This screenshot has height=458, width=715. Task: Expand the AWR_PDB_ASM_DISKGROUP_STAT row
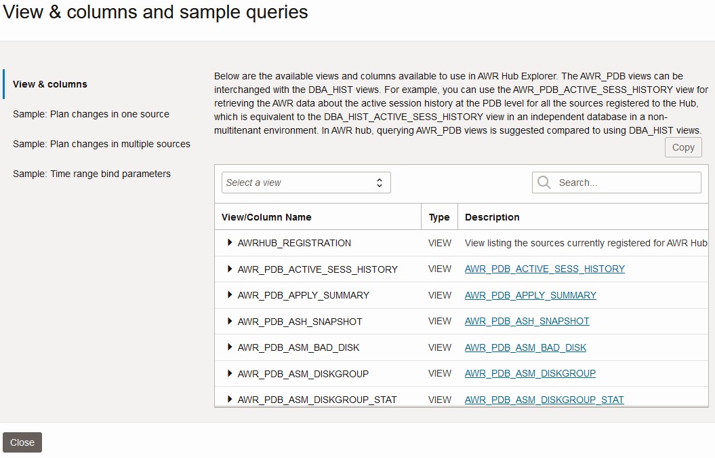(x=229, y=400)
